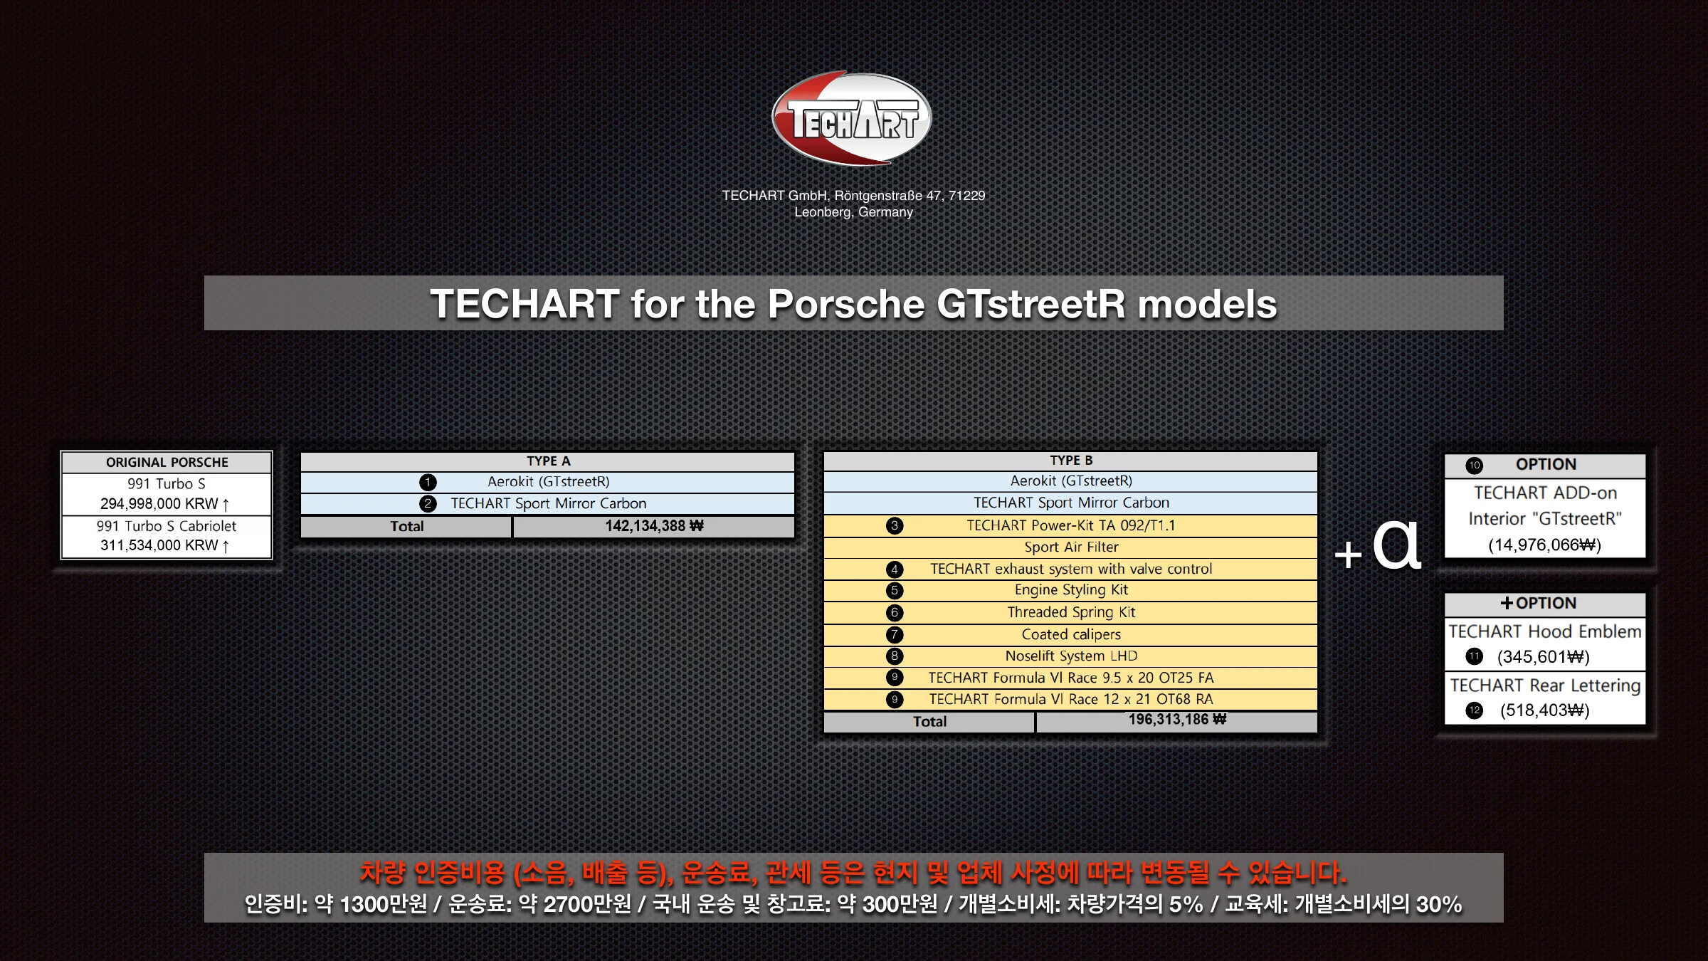1708x961 pixels.
Task: Click the TECHART Hood Emblem label
Action: tap(1545, 631)
